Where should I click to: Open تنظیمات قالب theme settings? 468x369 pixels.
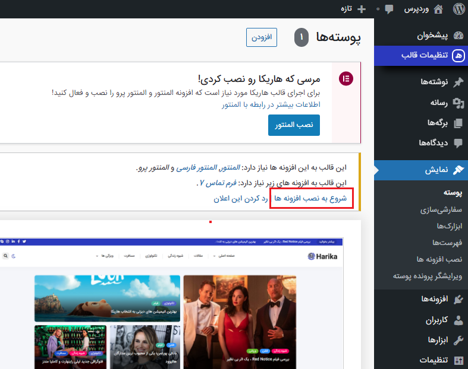pyautogui.click(x=426, y=55)
